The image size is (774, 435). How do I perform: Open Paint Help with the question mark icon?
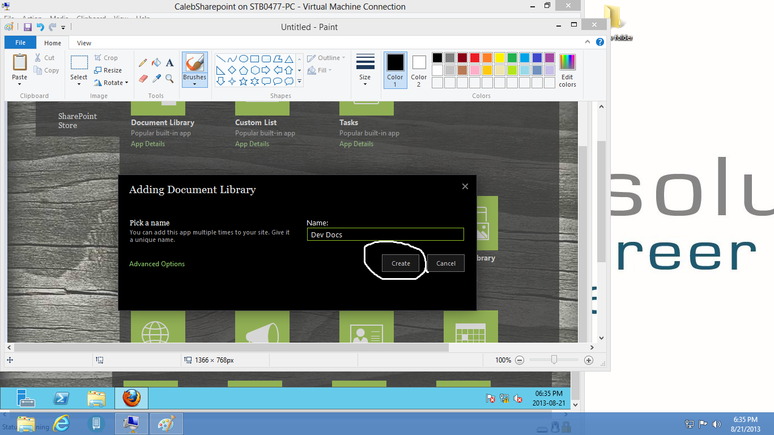coord(600,42)
